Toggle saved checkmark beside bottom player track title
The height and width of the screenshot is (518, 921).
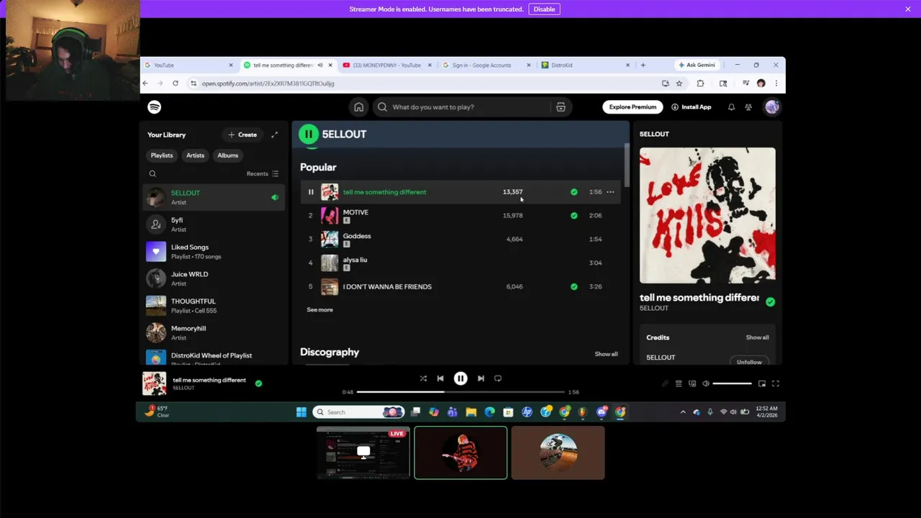(258, 383)
